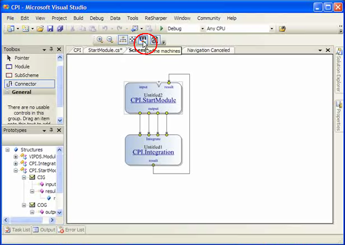
Task: Open the diagram toolbar overflow options arrow
Action: click(164, 43)
